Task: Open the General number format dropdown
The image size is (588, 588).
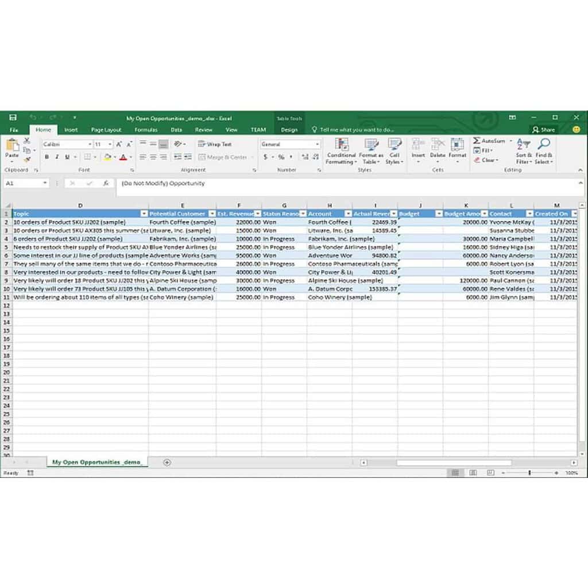Action: point(317,144)
